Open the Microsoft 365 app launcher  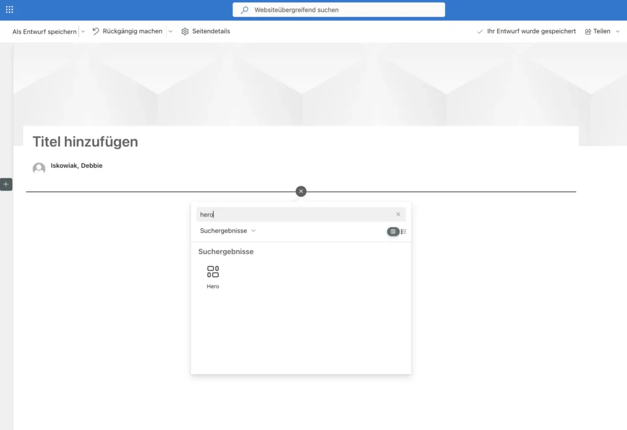pyautogui.click(x=9, y=10)
